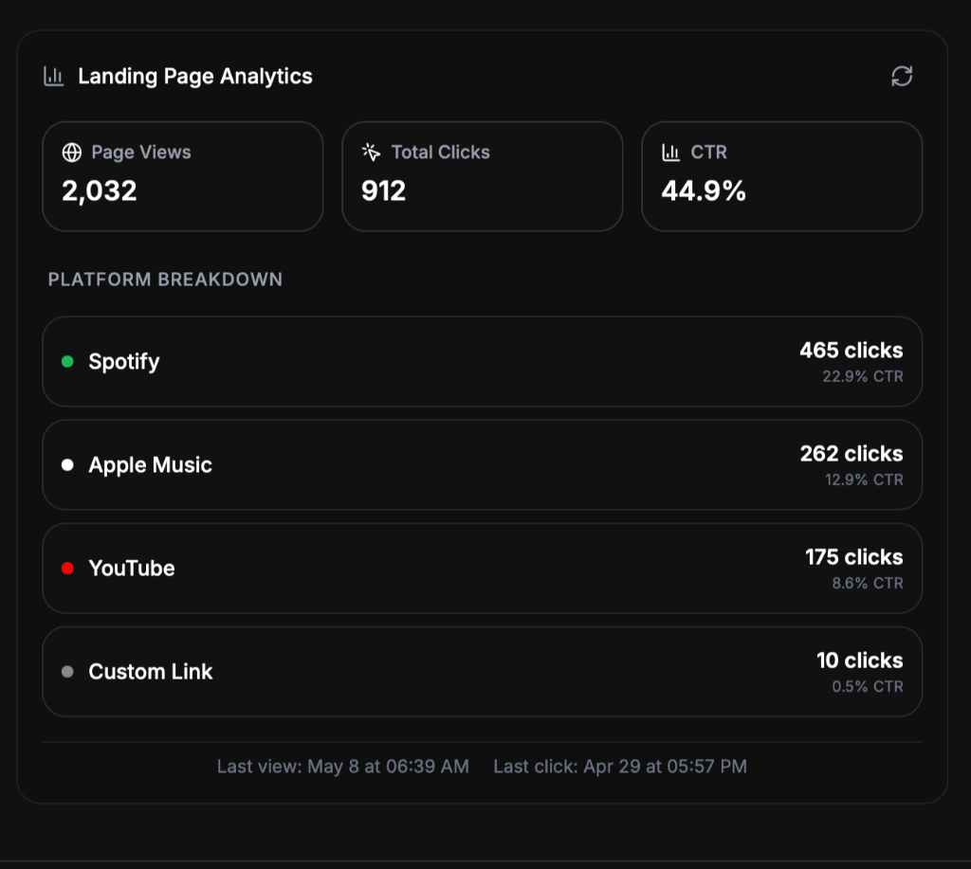The image size is (971, 869).
Task: Click the CTR card label
Action: click(709, 153)
